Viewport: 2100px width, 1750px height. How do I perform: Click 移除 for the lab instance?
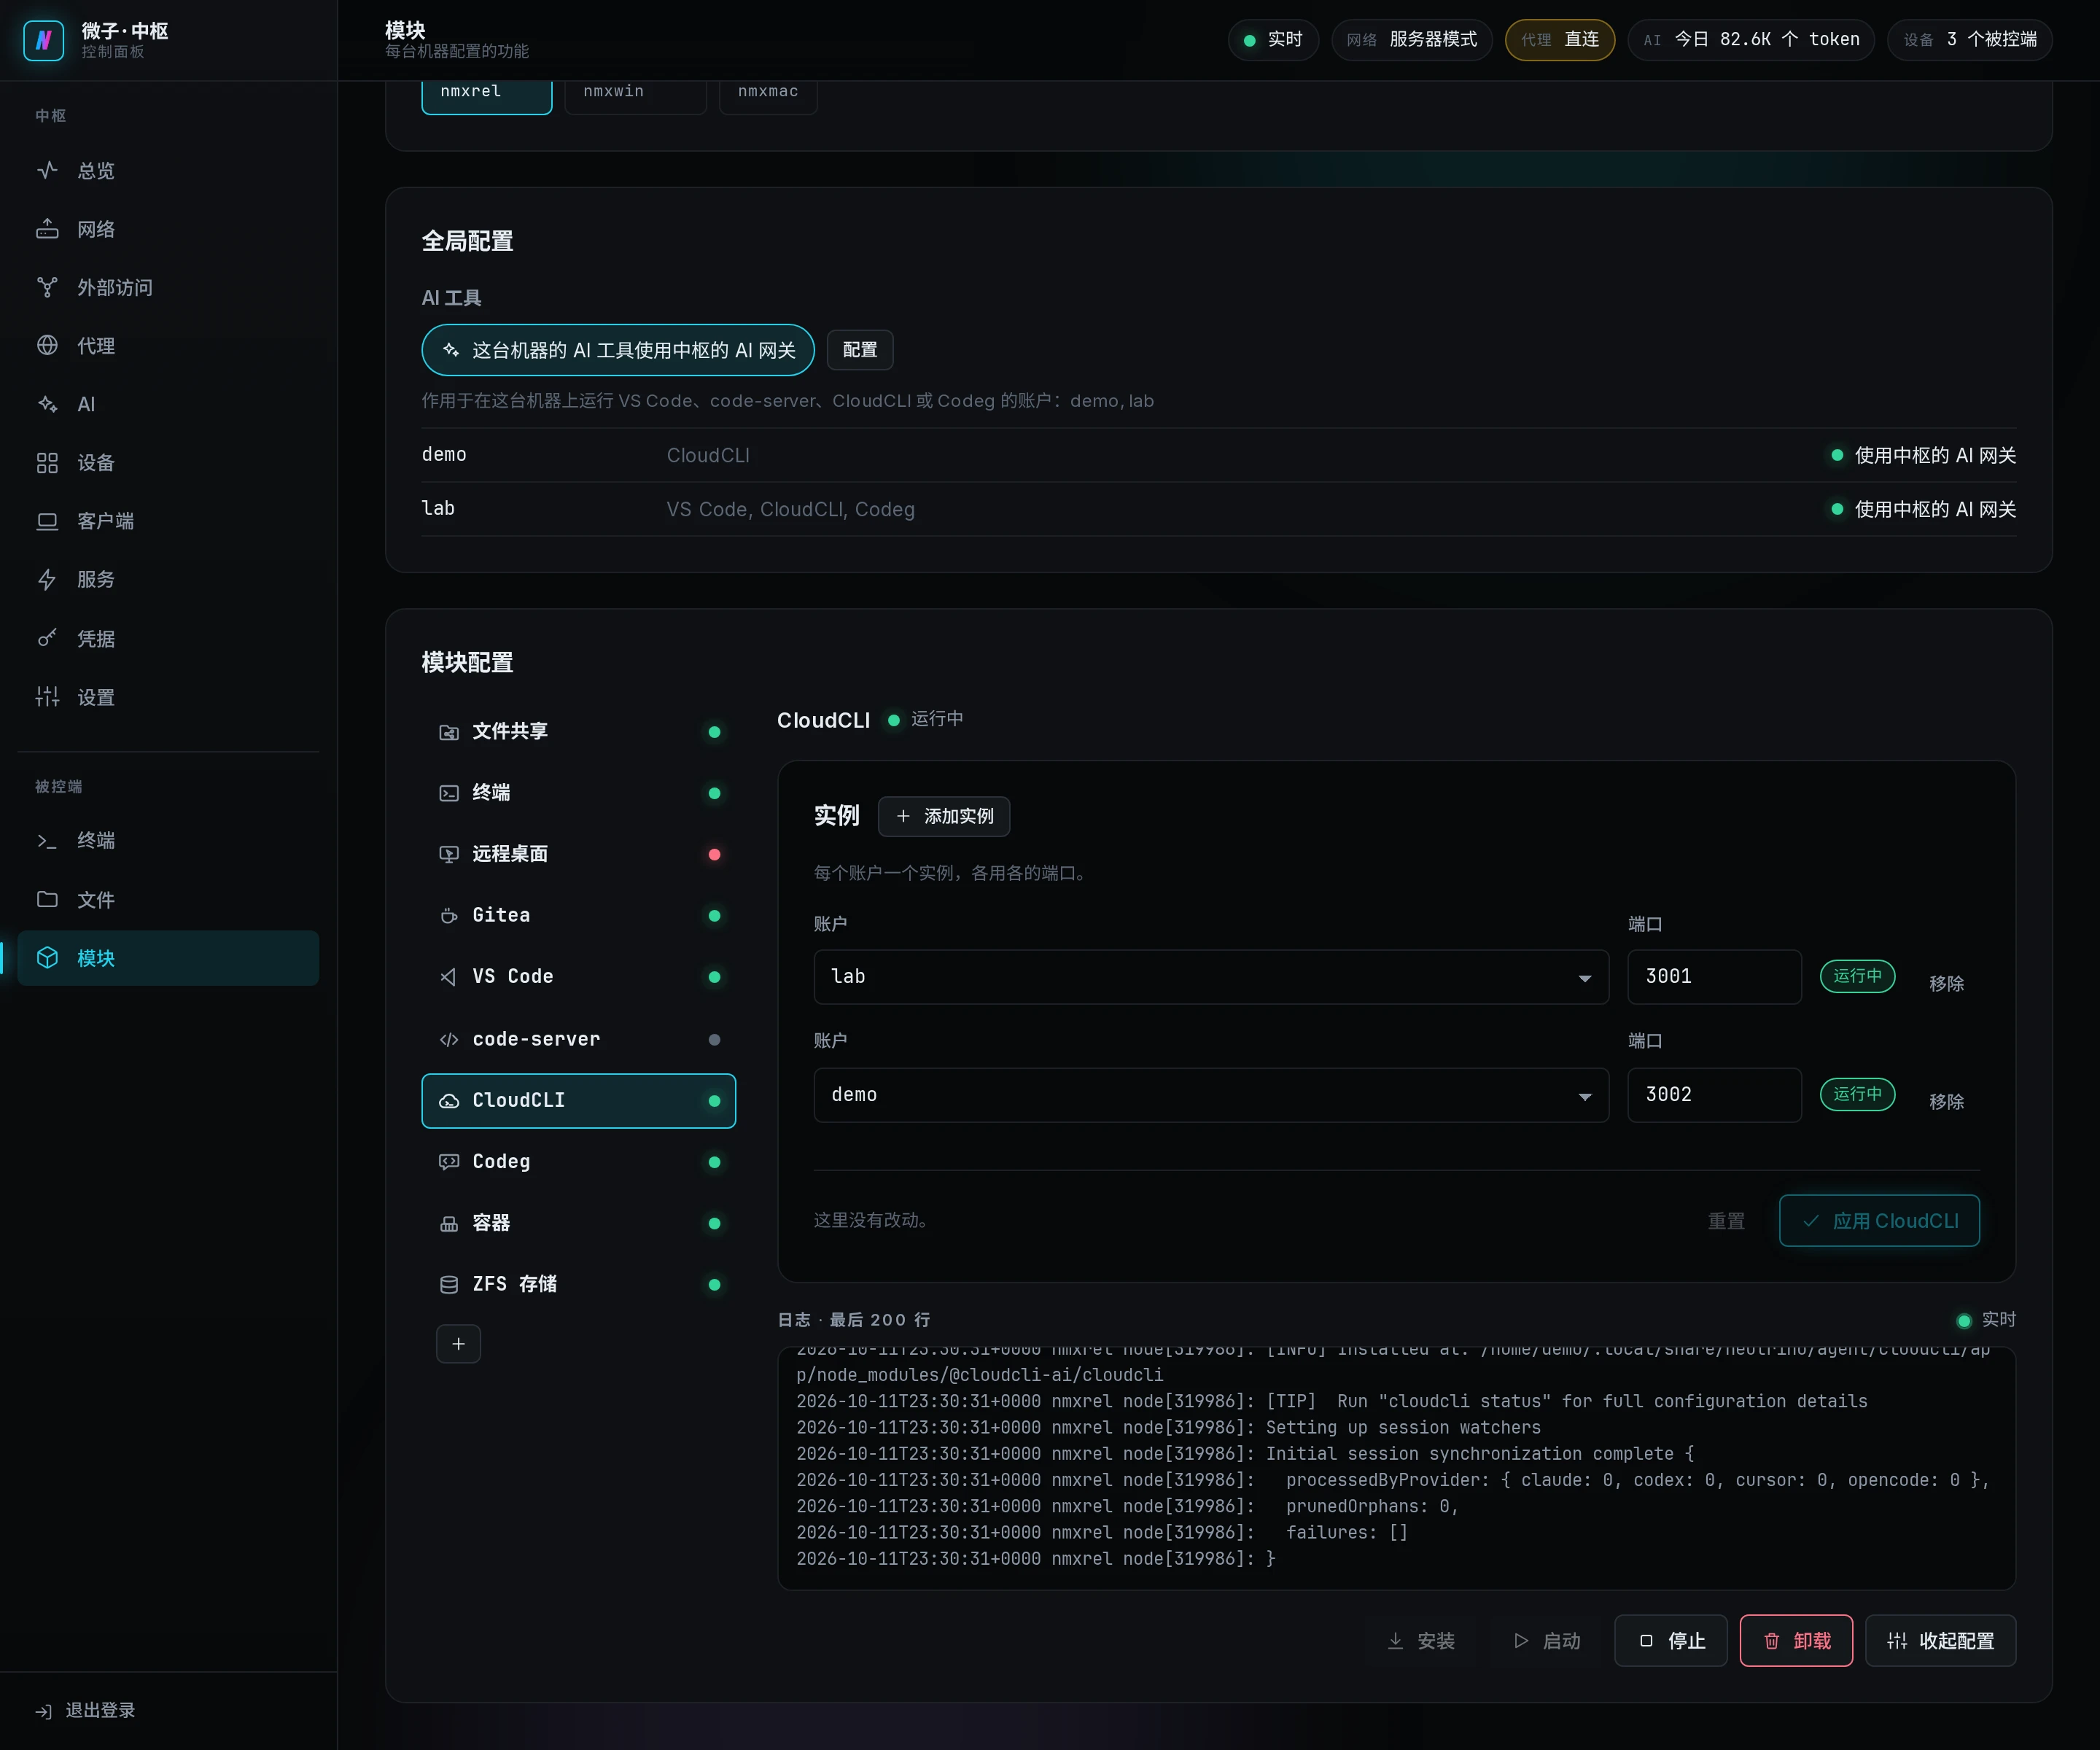[x=1946, y=984]
